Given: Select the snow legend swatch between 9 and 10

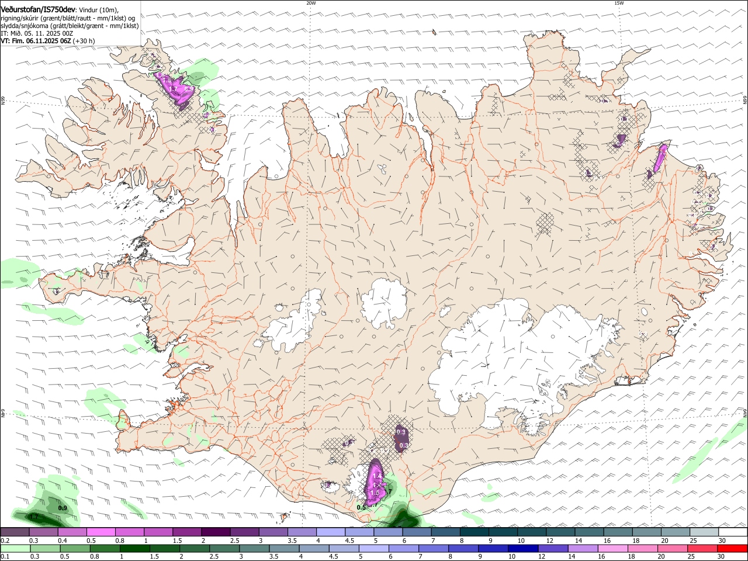Looking at the screenshot, I should pos(503,532).
